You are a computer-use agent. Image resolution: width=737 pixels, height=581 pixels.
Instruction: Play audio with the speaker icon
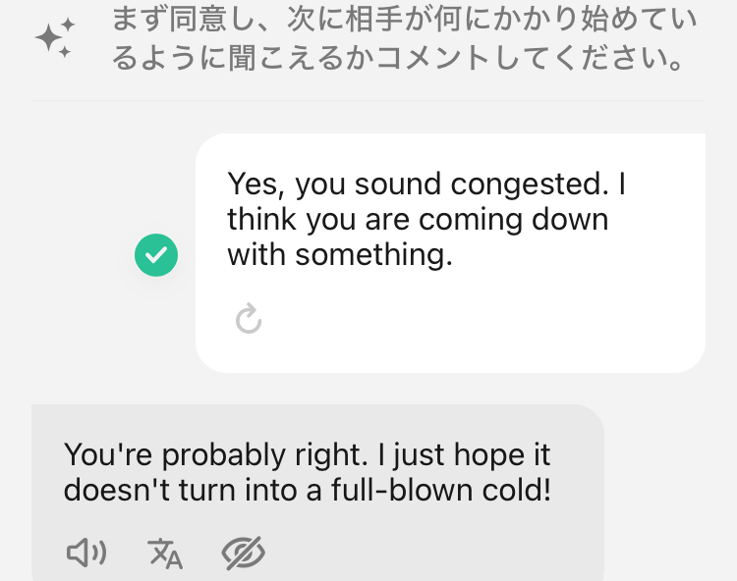point(86,554)
